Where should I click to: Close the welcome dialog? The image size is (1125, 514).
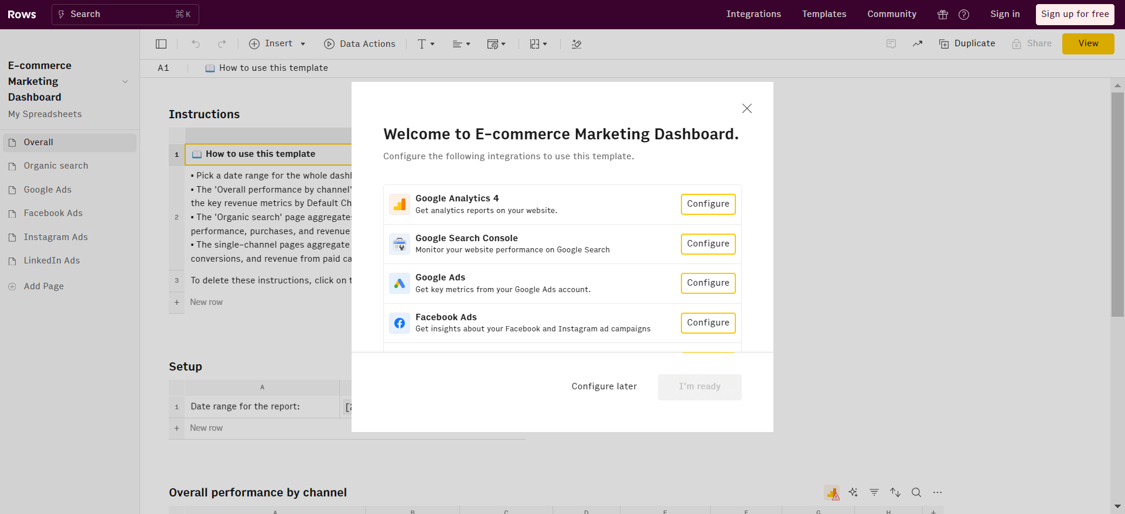pyautogui.click(x=746, y=108)
